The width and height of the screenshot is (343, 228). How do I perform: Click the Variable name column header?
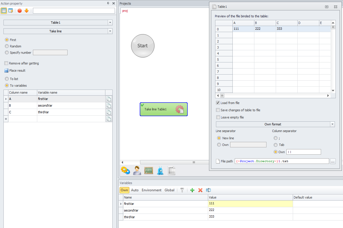(x=71, y=92)
